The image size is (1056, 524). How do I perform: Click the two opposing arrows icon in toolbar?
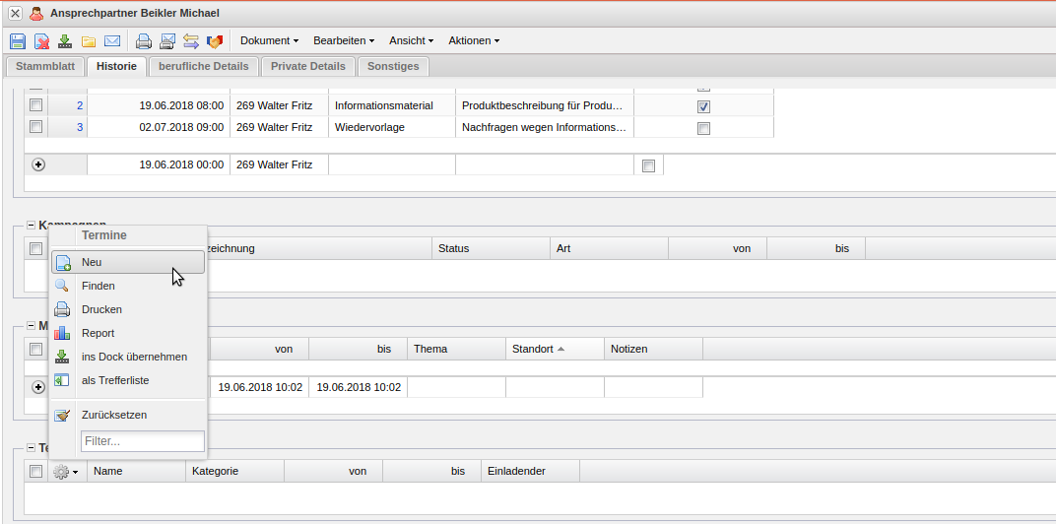click(x=191, y=41)
